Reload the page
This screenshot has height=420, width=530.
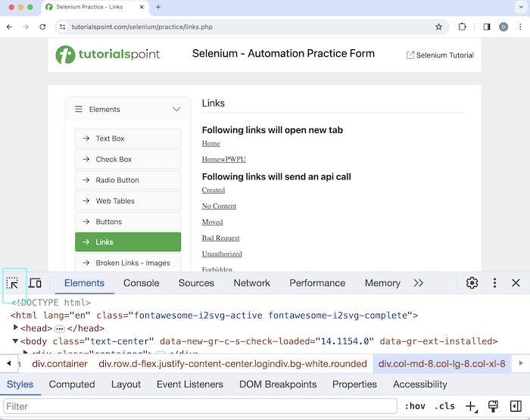click(42, 26)
